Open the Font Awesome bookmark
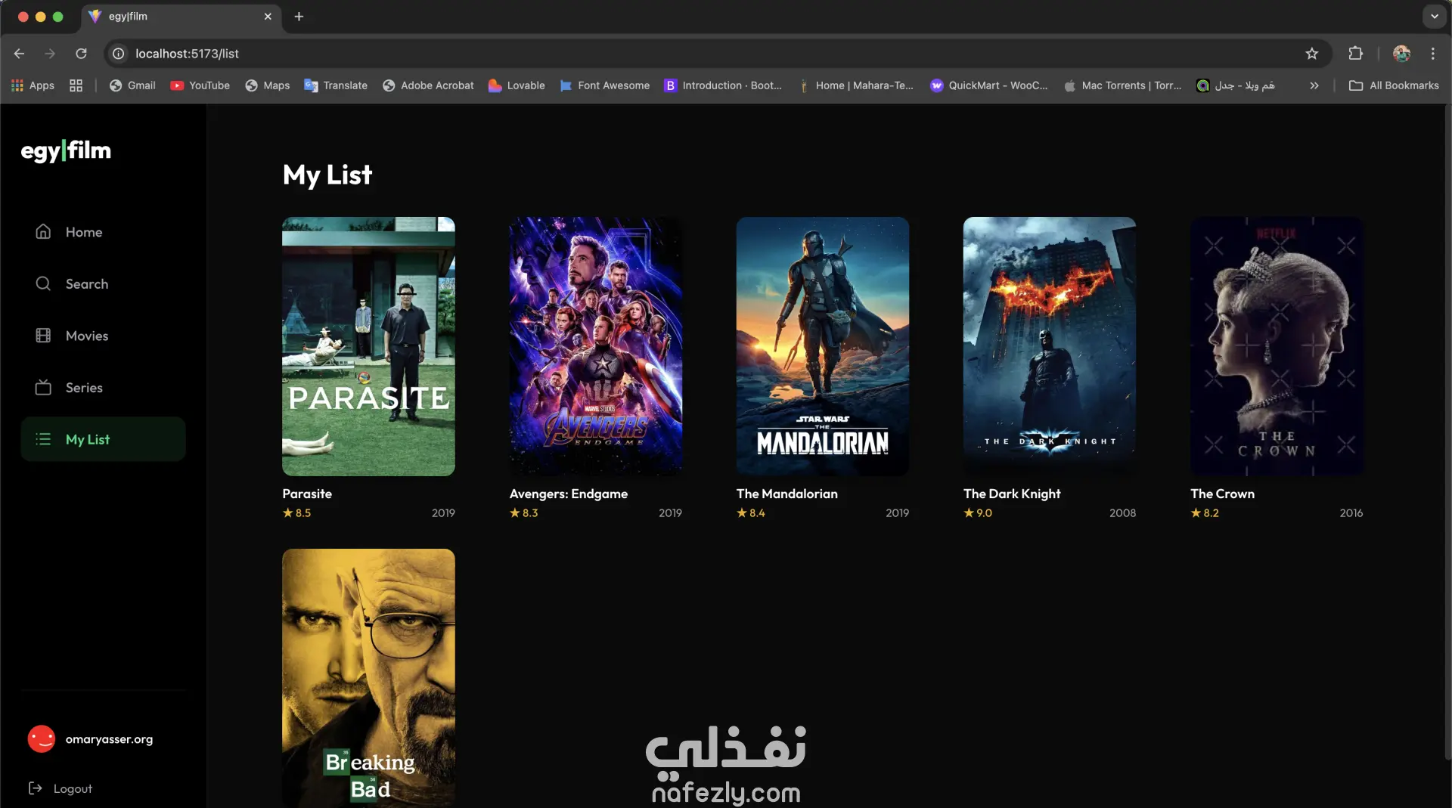 pyautogui.click(x=604, y=85)
